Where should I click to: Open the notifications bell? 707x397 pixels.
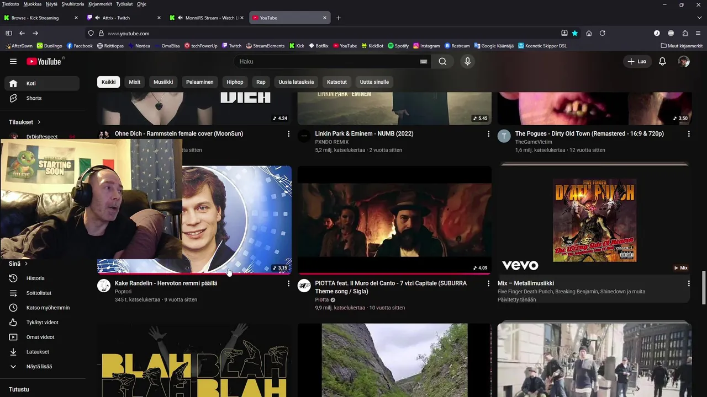pos(662,61)
